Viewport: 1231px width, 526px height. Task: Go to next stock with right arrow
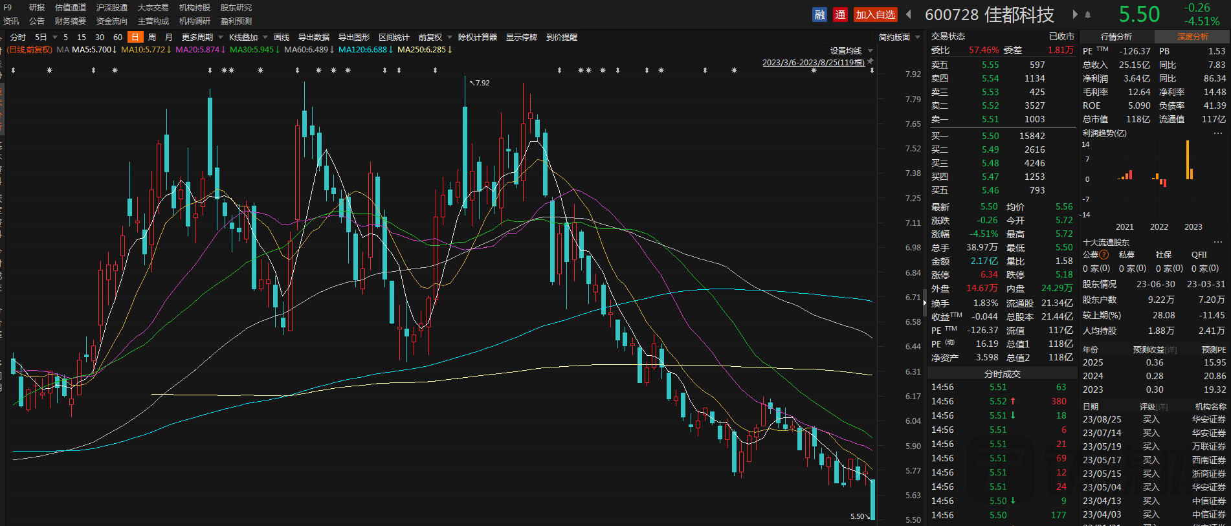(x=1075, y=14)
